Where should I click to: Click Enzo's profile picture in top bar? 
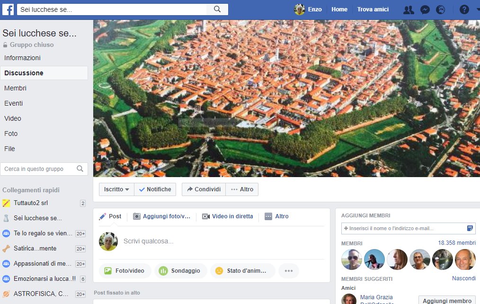(299, 9)
